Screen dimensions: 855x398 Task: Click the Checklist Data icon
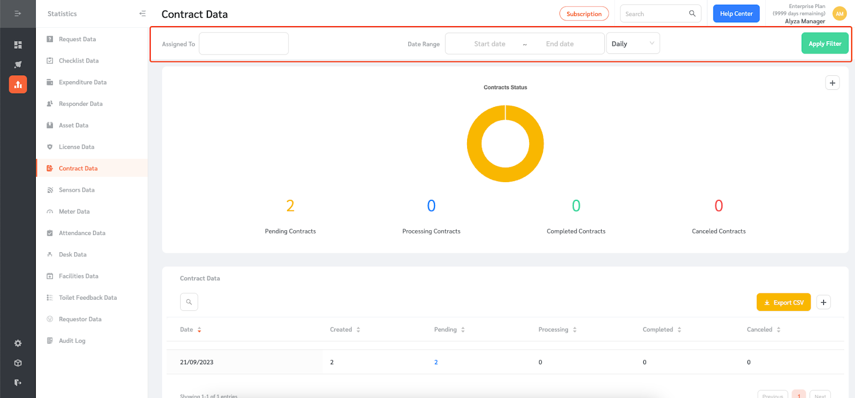(50, 60)
